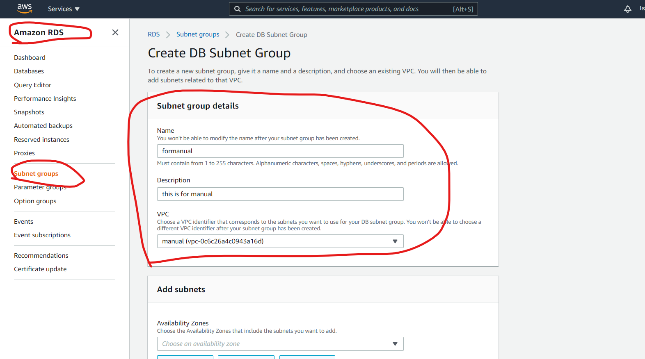Go to RDS breadcrumb link
The height and width of the screenshot is (359, 645).
(154, 34)
